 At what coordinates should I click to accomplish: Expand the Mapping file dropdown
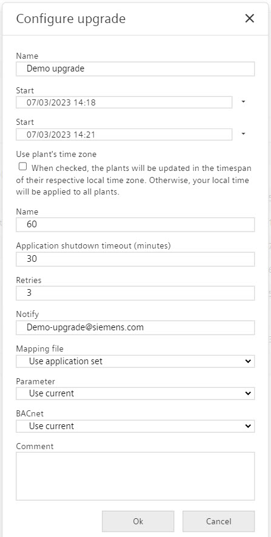[135, 361]
